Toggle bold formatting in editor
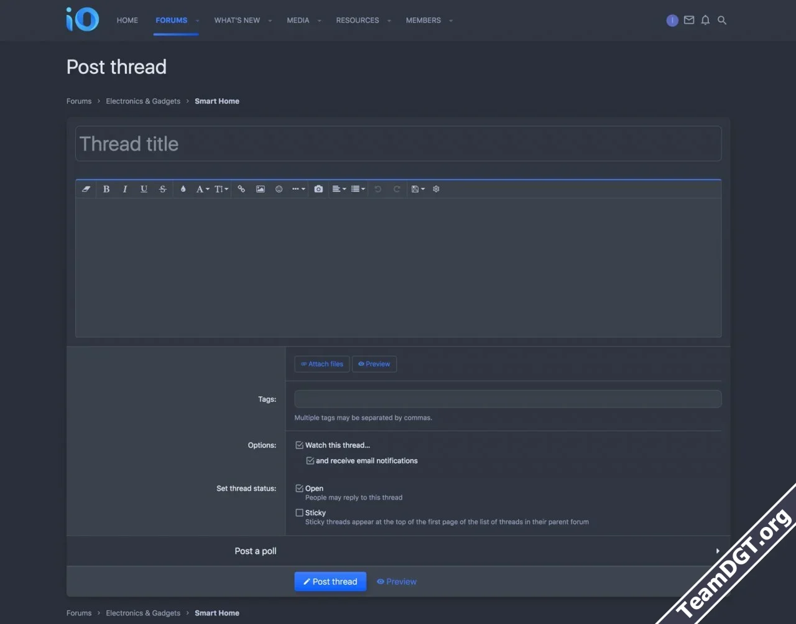 click(x=106, y=189)
